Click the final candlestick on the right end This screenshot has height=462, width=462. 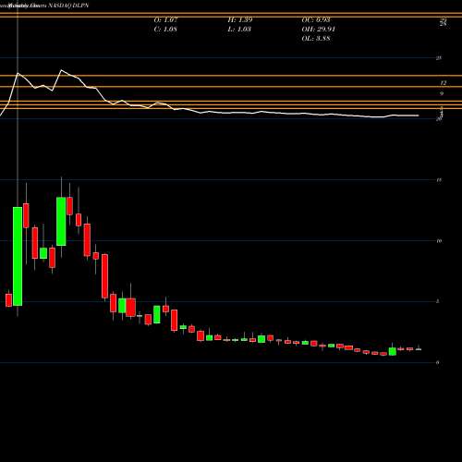pyautogui.click(x=419, y=349)
